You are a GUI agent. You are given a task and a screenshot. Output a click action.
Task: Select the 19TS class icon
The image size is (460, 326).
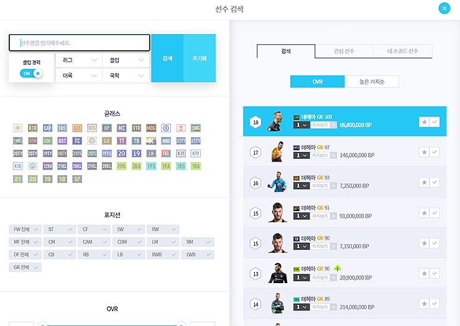point(107,153)
